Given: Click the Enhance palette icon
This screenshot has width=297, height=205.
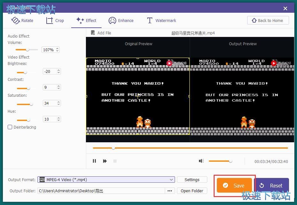Looking at the screenshot, I should 112,20.
